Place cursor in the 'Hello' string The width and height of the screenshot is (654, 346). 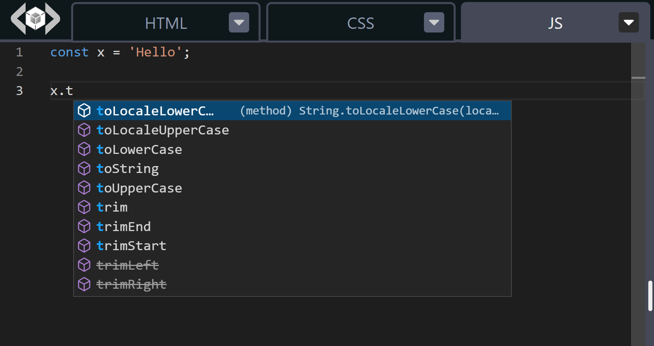(x=155, y=52)
